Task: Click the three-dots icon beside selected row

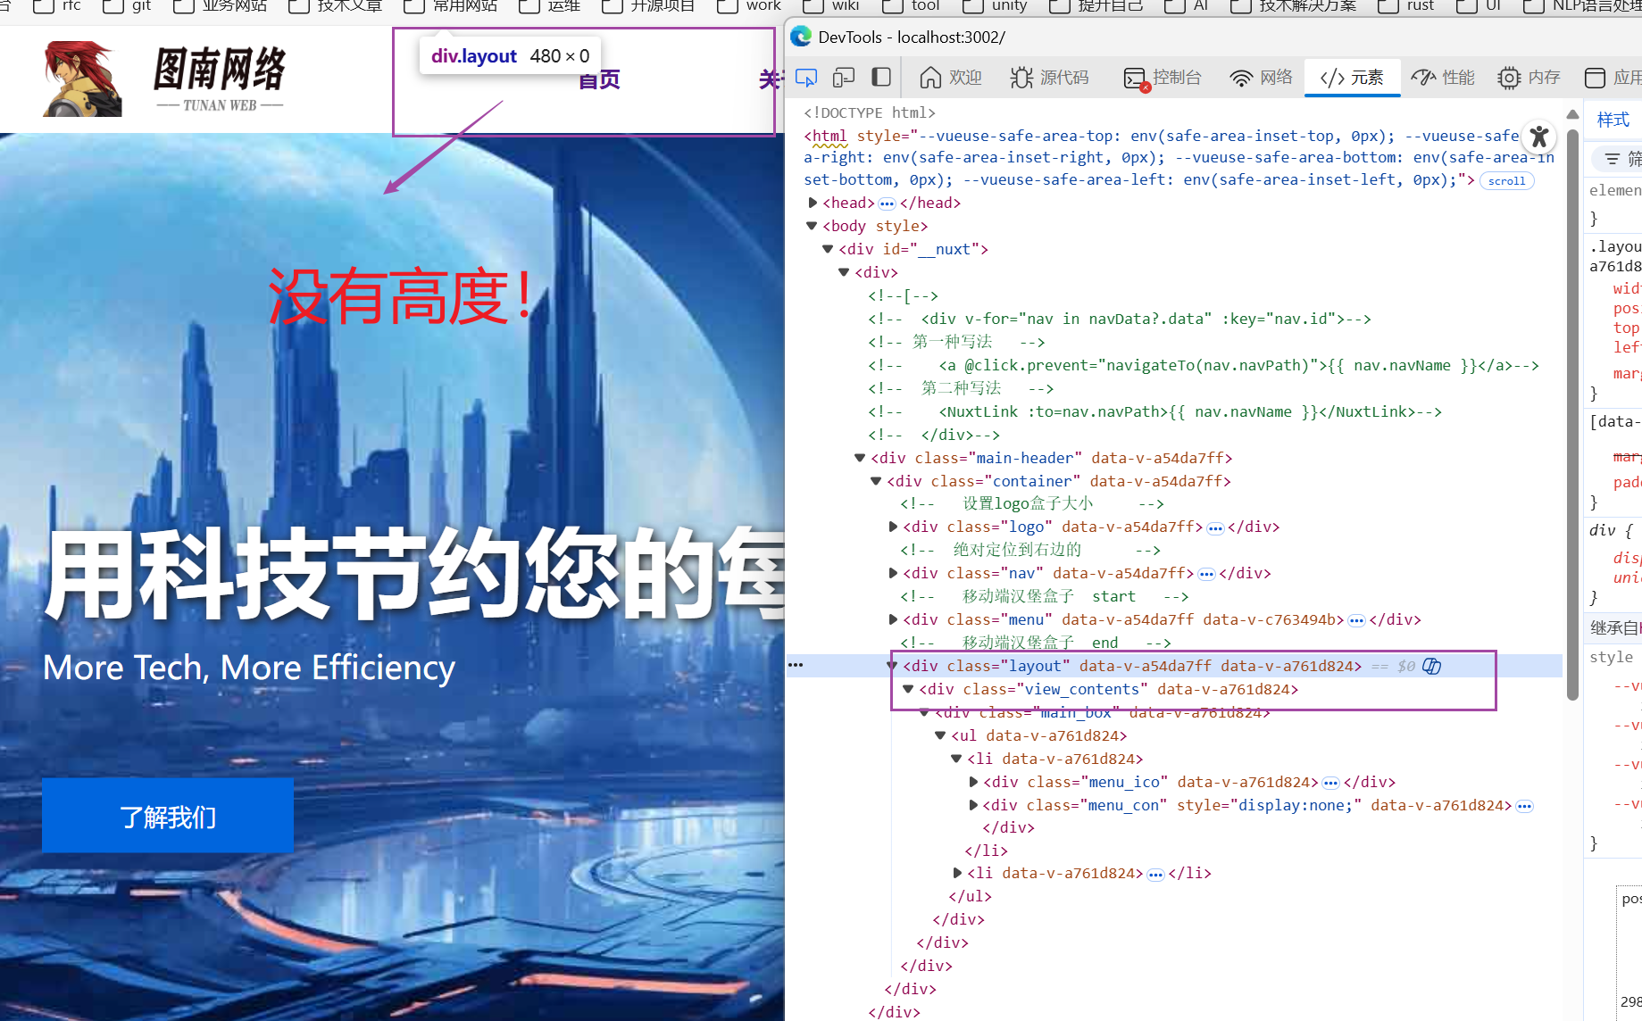Action: [x=796, y=665]
